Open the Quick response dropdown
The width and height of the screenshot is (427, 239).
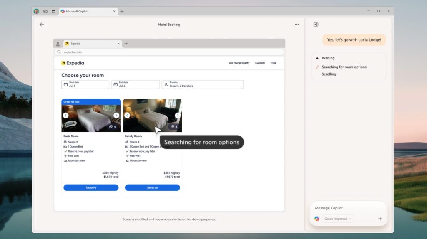point(338,219)
